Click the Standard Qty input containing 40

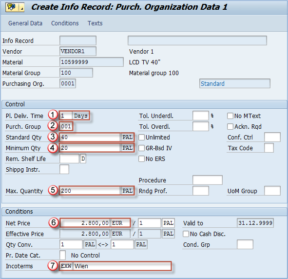pos(90,137)
